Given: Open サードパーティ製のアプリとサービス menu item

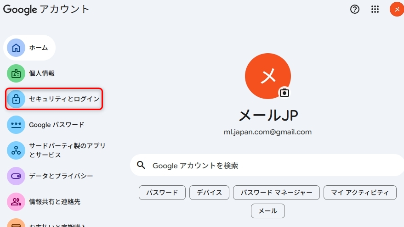Looking at the screenshot, I should (56, 150).
